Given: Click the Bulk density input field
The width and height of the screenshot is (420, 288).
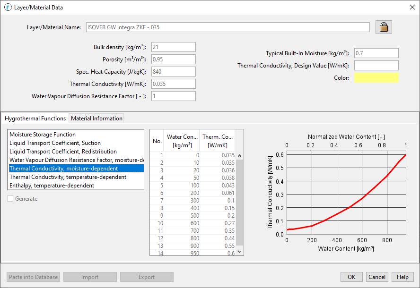Looking at the screenshot, I should click(173, 47).
